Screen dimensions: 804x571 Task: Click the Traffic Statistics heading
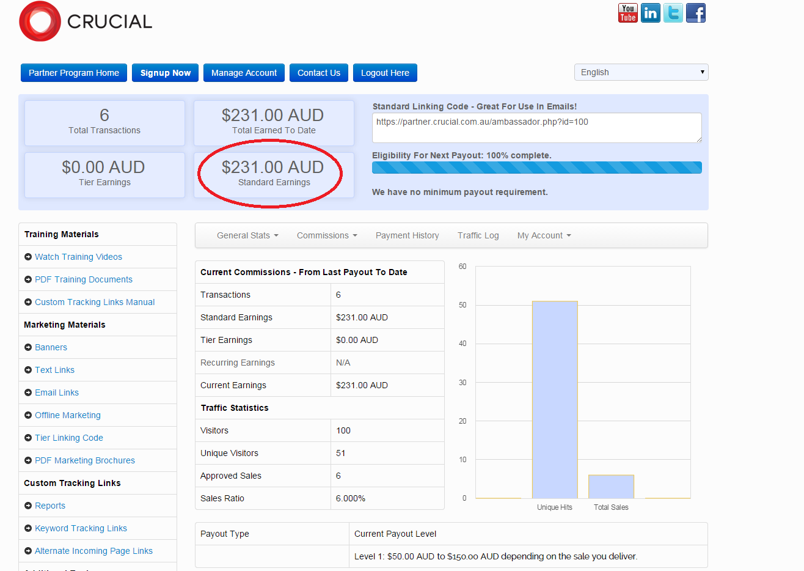[x=235, y=408]
